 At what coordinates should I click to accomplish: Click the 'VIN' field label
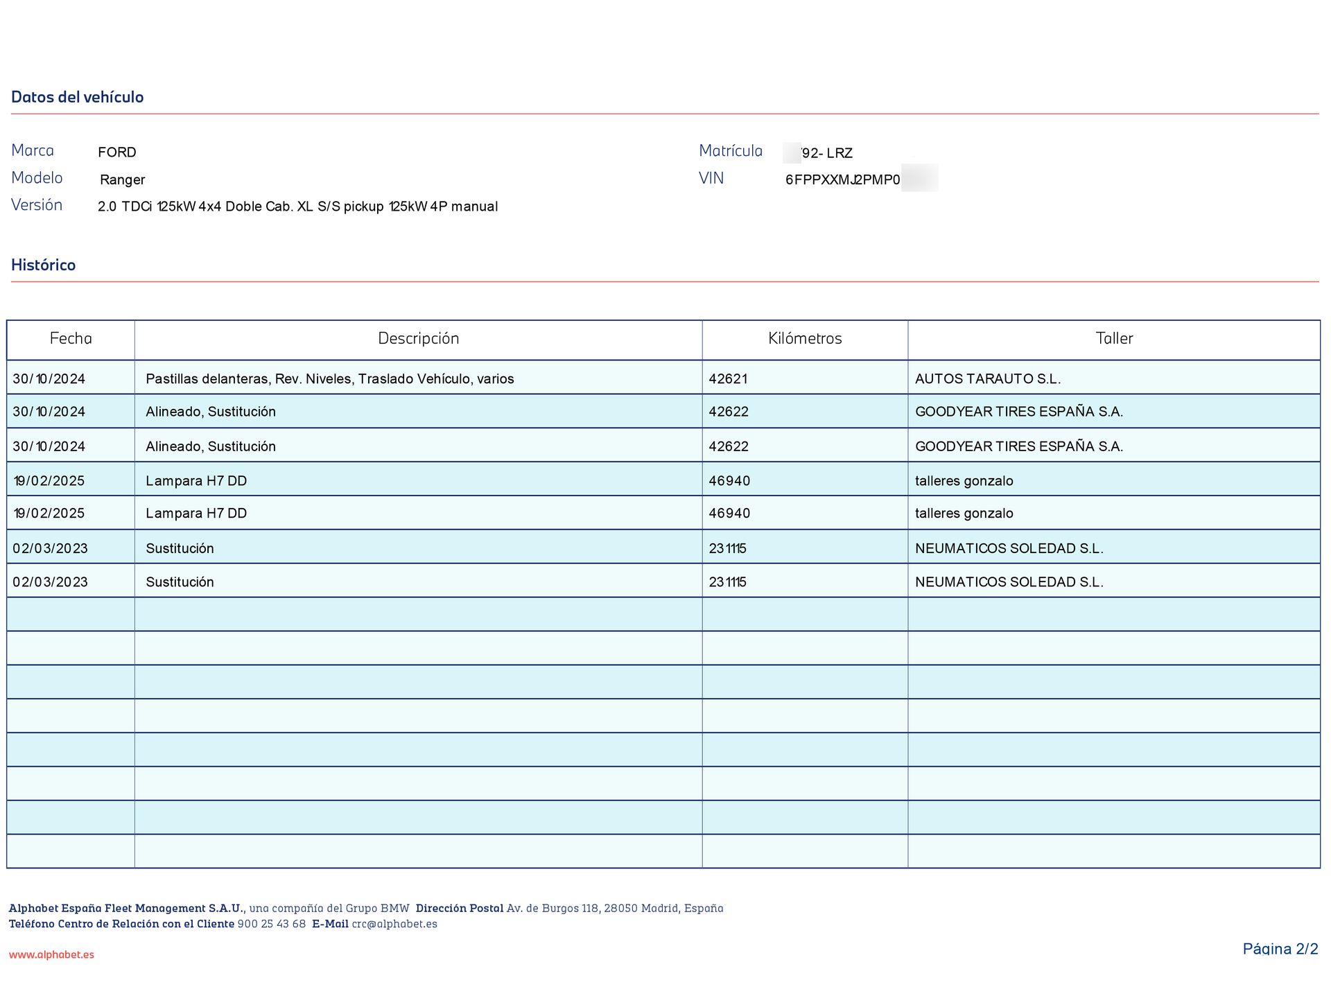(x=711, y=178)
